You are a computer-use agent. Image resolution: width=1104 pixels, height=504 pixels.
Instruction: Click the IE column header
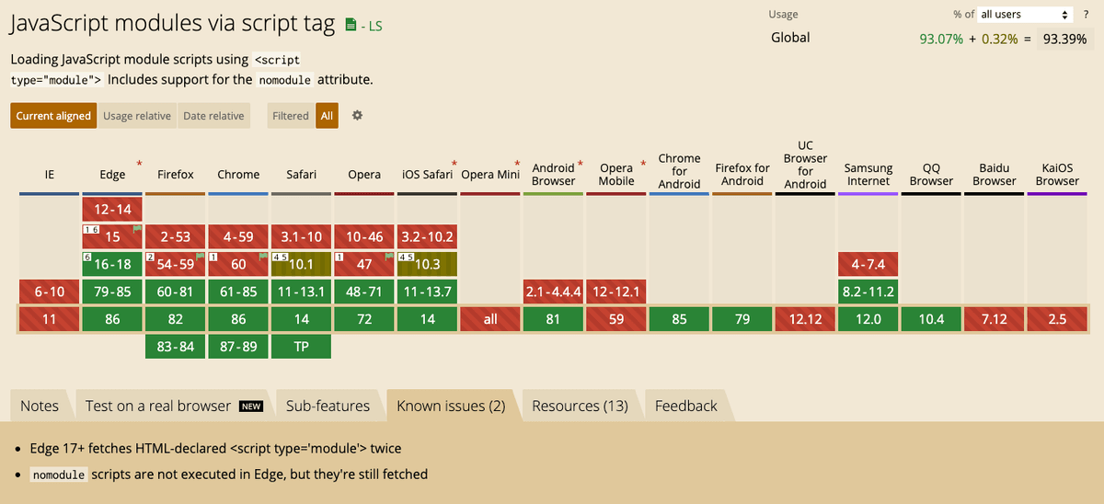[x=50, y=175]
